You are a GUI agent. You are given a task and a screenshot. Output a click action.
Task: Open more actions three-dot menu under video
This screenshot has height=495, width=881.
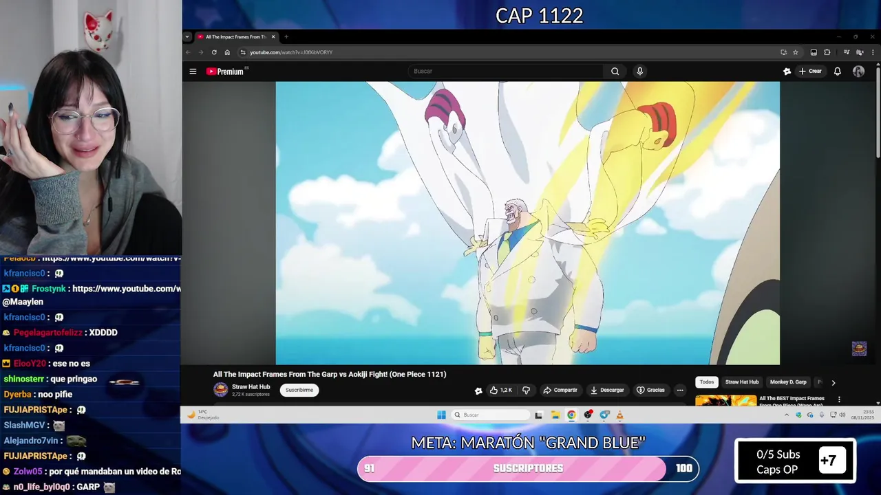pos(680,390)
